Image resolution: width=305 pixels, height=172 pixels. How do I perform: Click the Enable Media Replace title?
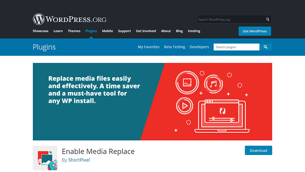point(98,151)
